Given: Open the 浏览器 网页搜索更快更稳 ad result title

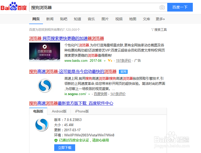Looking at the screenshot, I should click(x=66, y=38).
